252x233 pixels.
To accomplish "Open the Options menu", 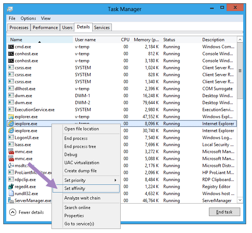I will 28,18.
